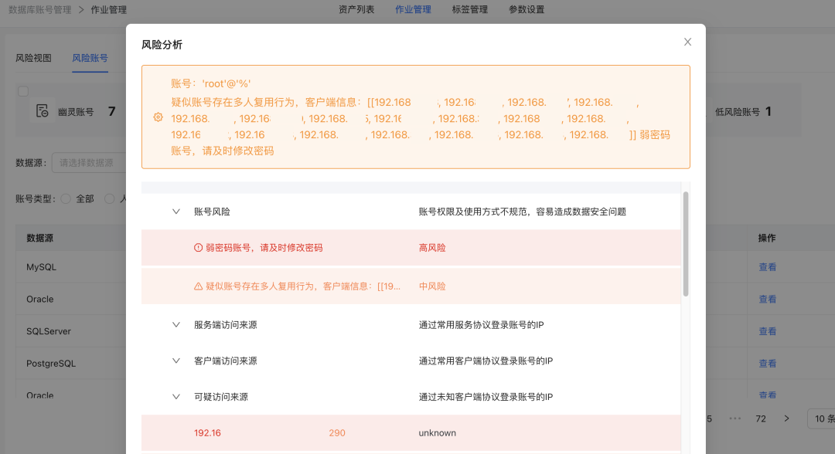Image resolution: width=835 pixels, height=454 pixels.
Task: Collapse the 客户端访问来源 section
Action: [x=176, y=361]
